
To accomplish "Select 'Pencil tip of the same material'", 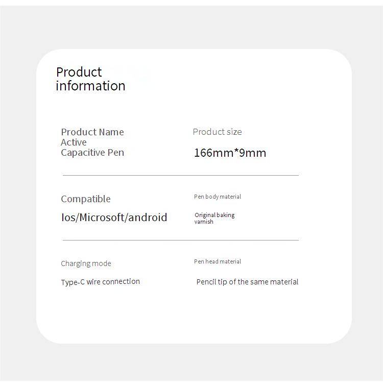I will [x=247, y=282].
